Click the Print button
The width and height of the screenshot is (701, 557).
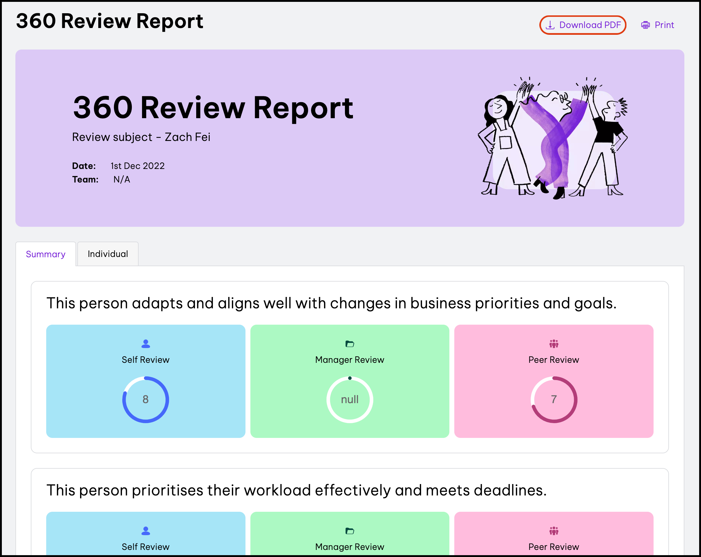[x=658, y=25]
